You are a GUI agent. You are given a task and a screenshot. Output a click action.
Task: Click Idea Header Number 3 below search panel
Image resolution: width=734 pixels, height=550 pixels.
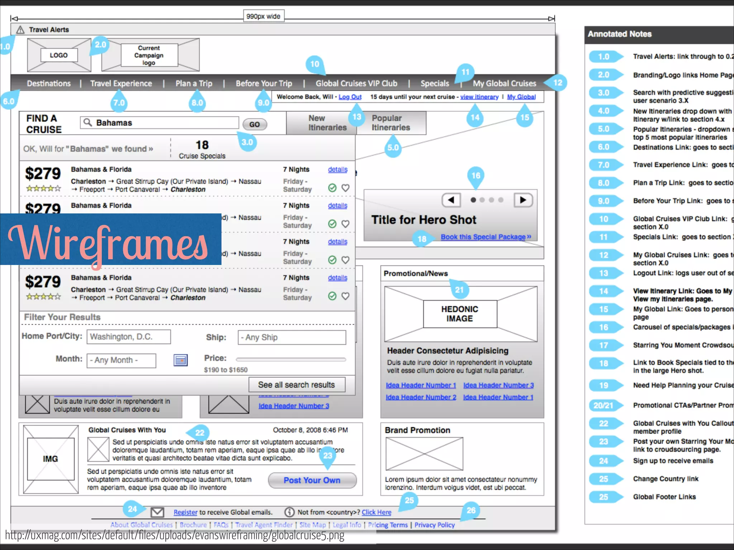coord(294,406)
